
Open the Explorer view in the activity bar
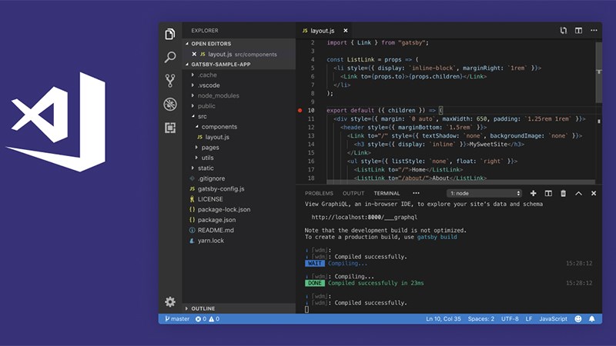coord(170,34)
